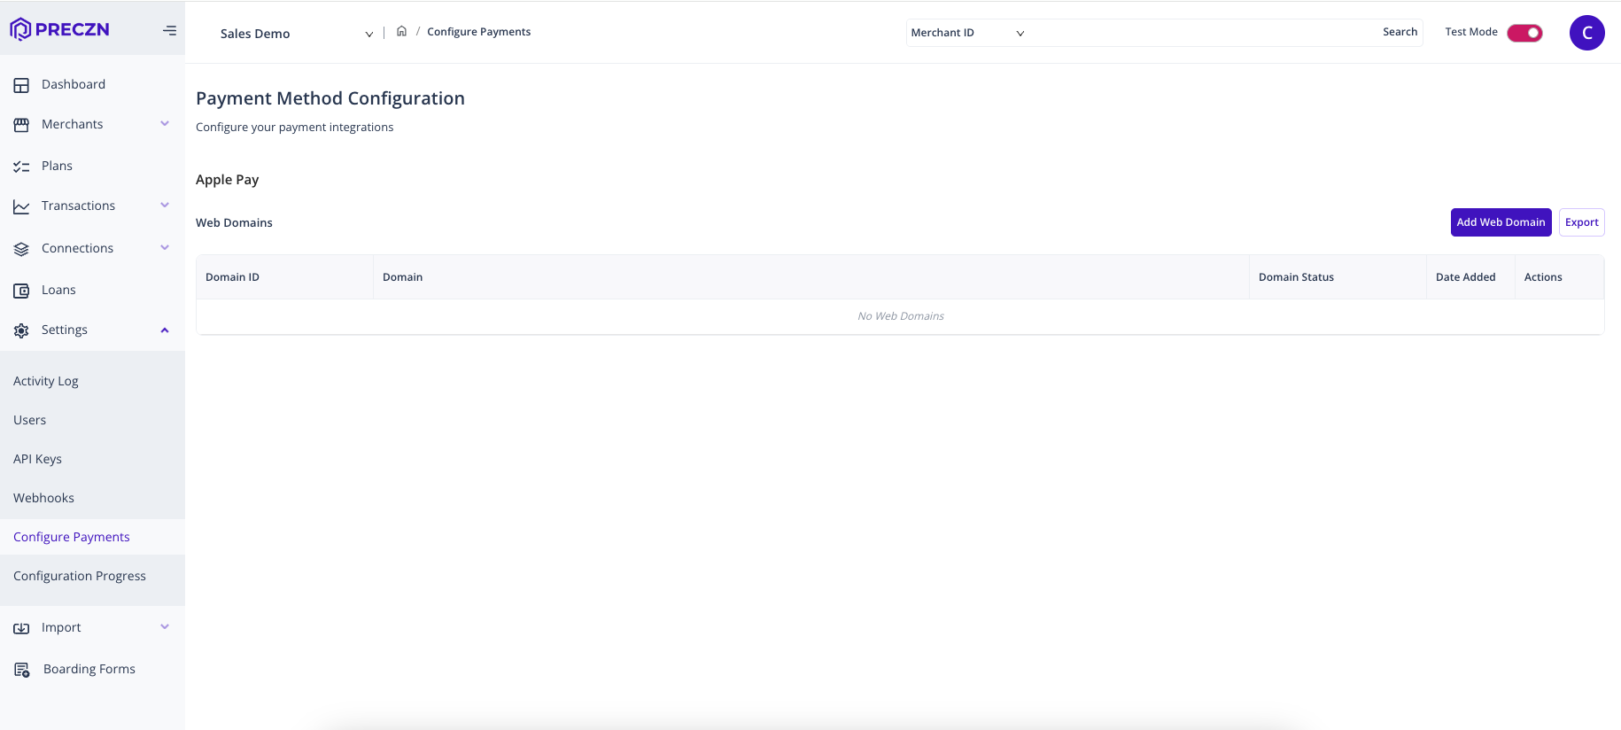Go to API Keys settings

[37, 459]
